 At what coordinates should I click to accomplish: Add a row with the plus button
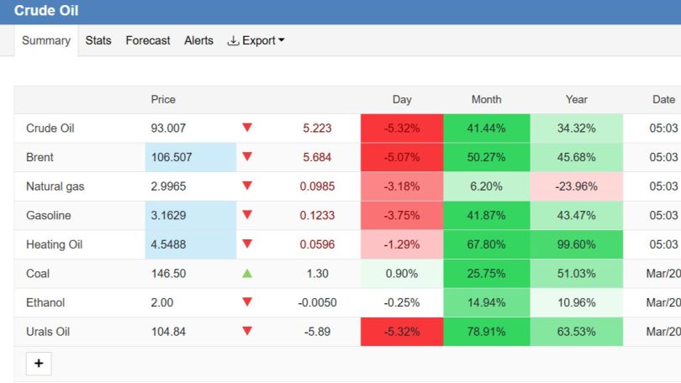(x=39, y=364)
